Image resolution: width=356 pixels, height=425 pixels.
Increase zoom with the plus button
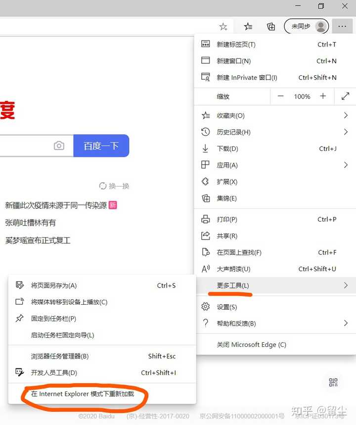323,96
